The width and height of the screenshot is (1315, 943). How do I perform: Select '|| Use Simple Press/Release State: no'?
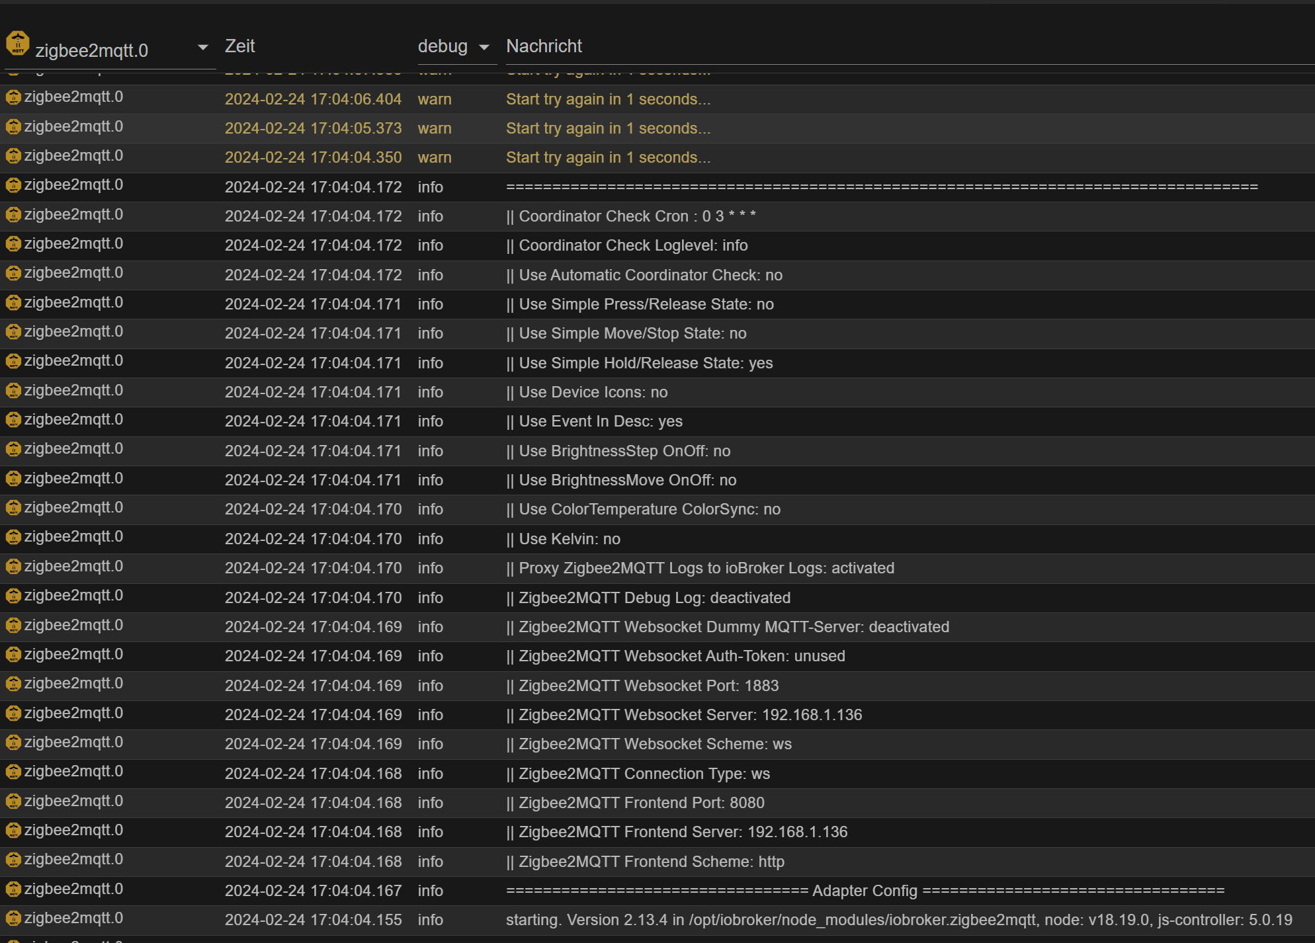click(x=640, y=304)
